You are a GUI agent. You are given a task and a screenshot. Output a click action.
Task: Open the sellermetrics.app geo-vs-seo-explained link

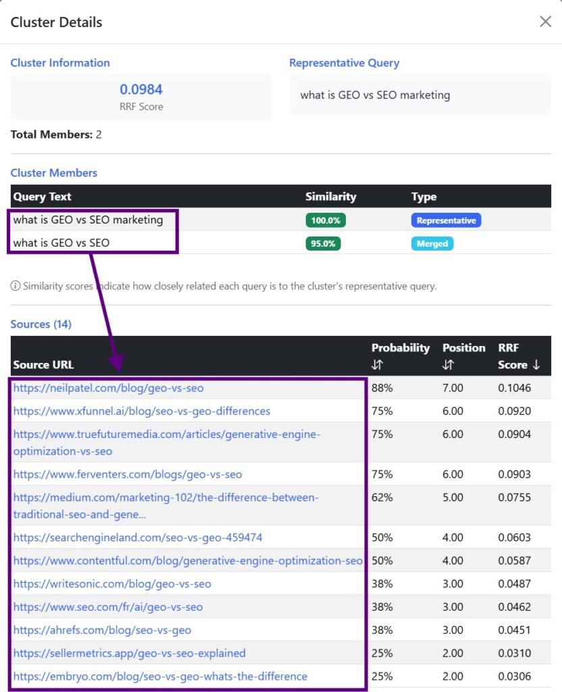[129, 653]
